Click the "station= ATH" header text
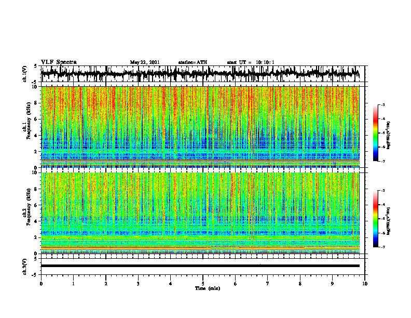The width and height of the screenshot is (411, 318). (x=193, y=62)
